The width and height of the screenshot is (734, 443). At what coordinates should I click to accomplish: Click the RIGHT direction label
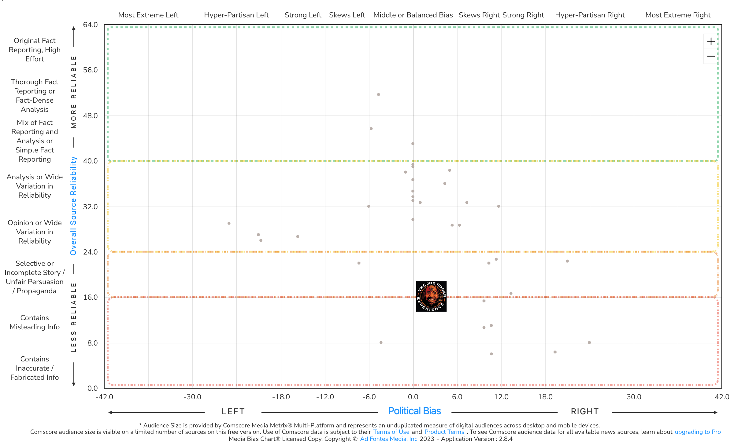pos(585,412)
